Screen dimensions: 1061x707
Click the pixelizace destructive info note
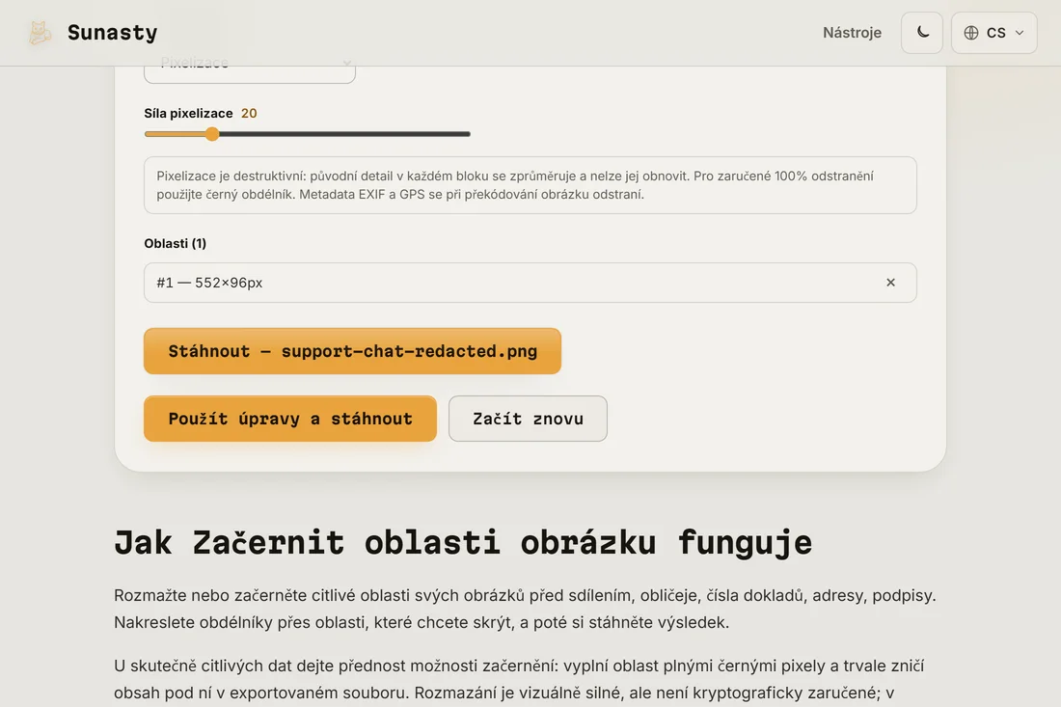point(530,185)
